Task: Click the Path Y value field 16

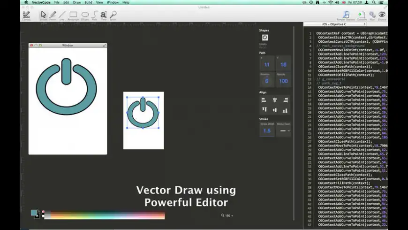Action: pos(283,65)
